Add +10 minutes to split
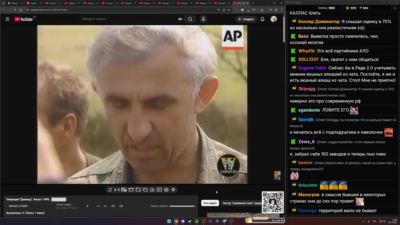 coord(112,206)
